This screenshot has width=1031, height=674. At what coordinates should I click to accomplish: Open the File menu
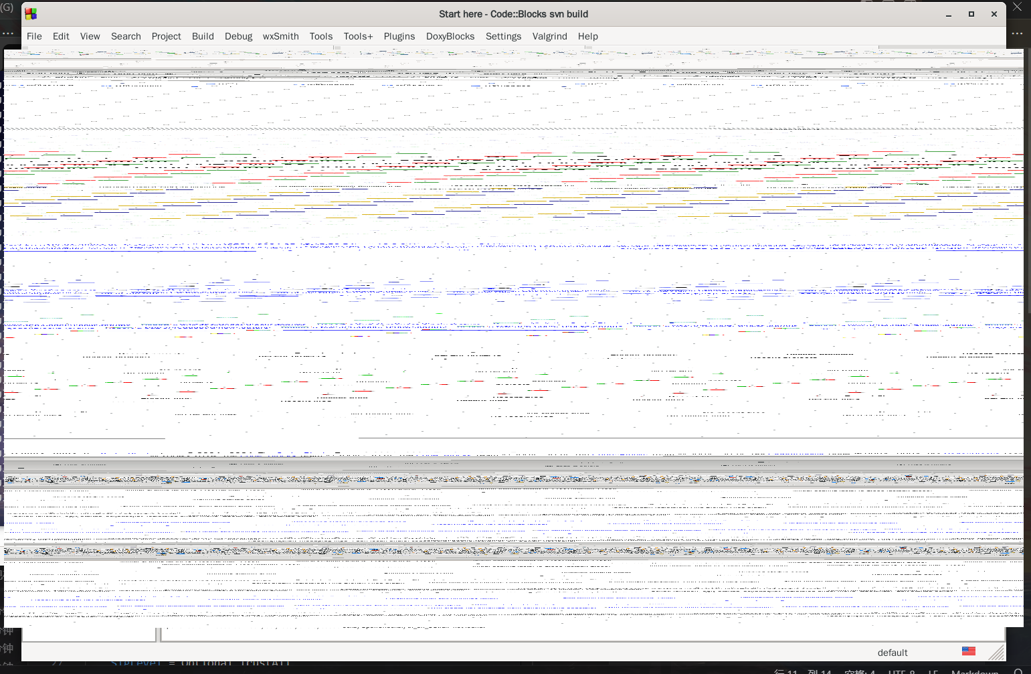pos(34,36)
